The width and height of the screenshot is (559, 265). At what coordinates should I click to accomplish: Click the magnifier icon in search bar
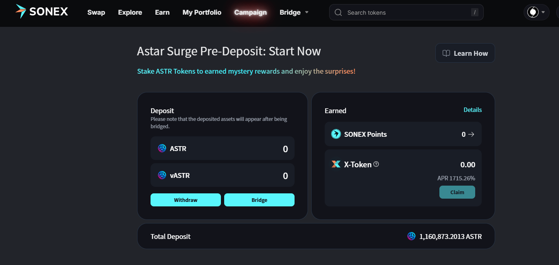[x=338, y=13]
